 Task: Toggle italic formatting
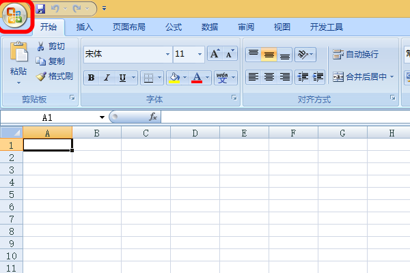tap(107, 78)
